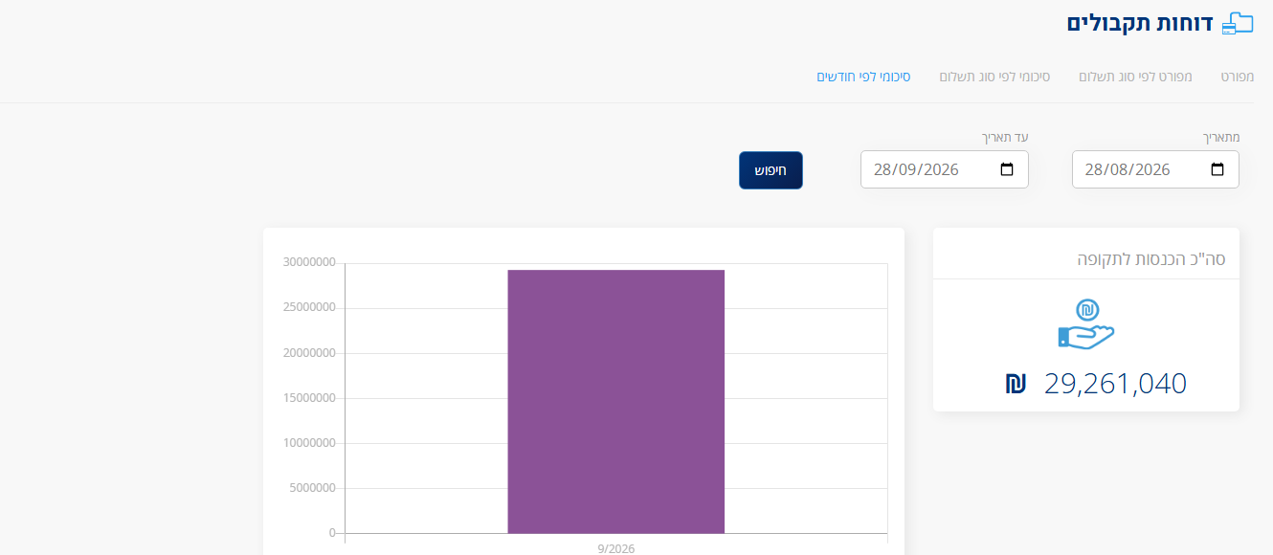Screen dimensions: 1273x555
Task: Open calendar picker for מתאריך date field
Action: tap(1217, 169)
